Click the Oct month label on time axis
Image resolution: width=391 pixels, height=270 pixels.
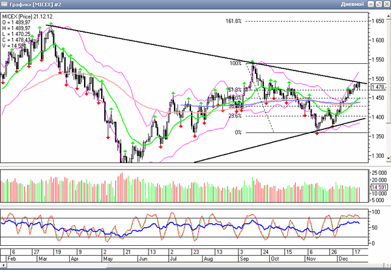coord(275,259)
